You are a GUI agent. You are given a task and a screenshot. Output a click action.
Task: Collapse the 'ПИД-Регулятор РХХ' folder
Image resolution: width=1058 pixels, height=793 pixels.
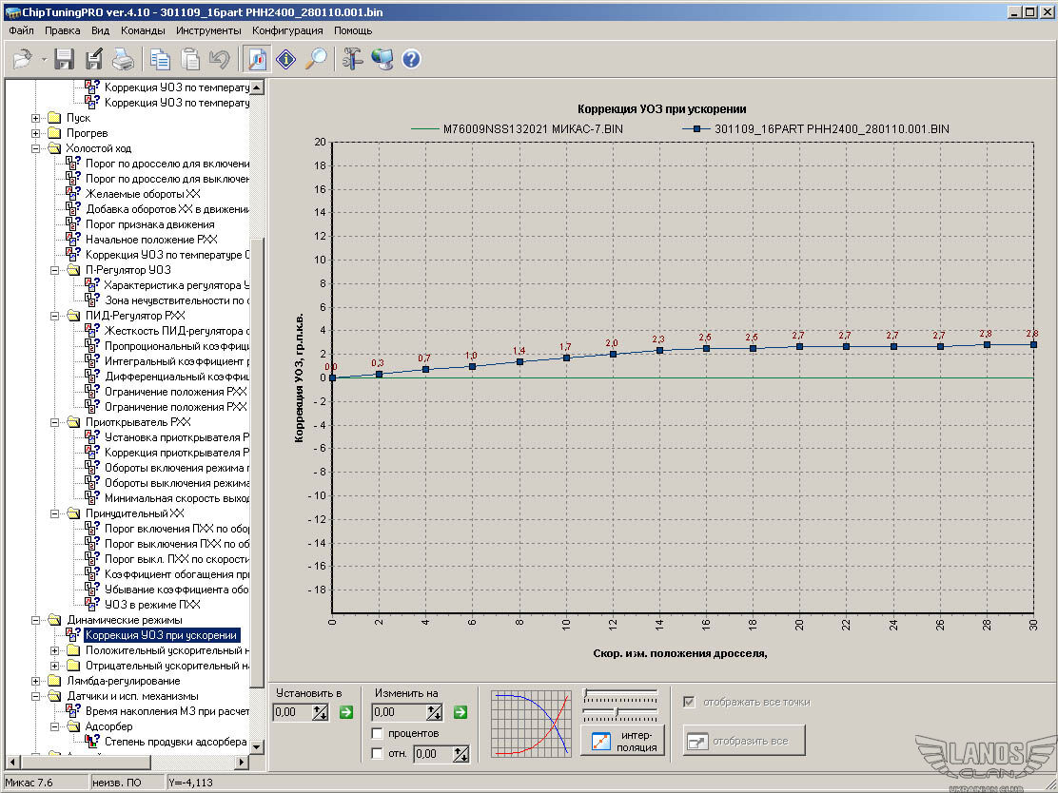(x=54, y=316)
